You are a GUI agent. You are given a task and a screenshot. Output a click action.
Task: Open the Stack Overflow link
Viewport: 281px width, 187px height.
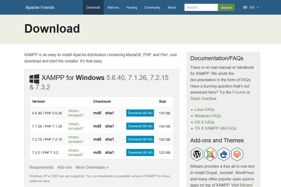(203, 98)
